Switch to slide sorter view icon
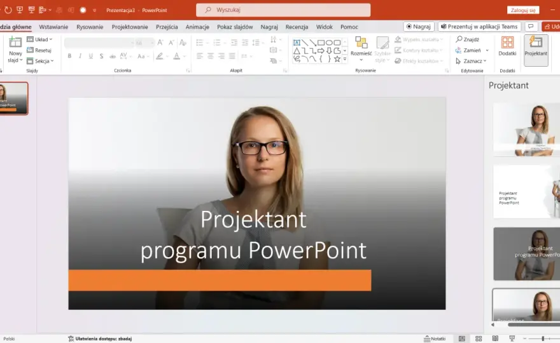The width and height of the screenshot is (560, 343). click(x=479, y=339)
